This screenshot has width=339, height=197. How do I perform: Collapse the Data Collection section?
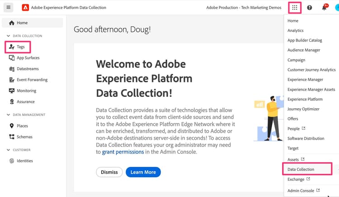tap(8, 36)
